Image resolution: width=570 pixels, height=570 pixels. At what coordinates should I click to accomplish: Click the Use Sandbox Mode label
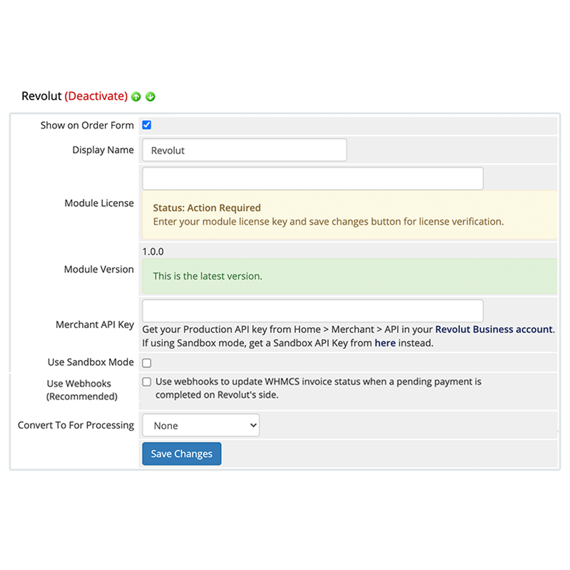(91, 362)
